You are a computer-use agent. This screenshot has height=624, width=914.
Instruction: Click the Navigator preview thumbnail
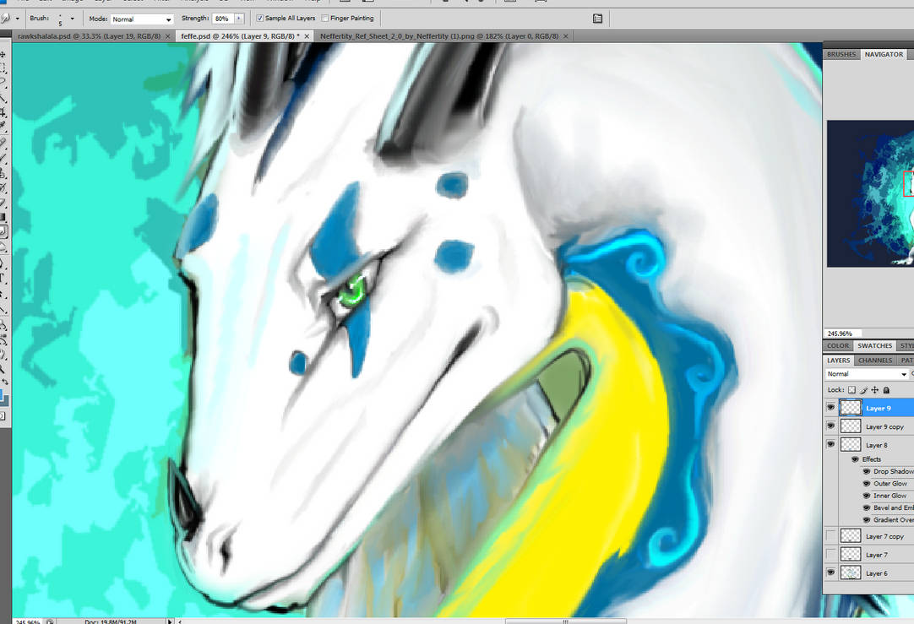point(870,193)
